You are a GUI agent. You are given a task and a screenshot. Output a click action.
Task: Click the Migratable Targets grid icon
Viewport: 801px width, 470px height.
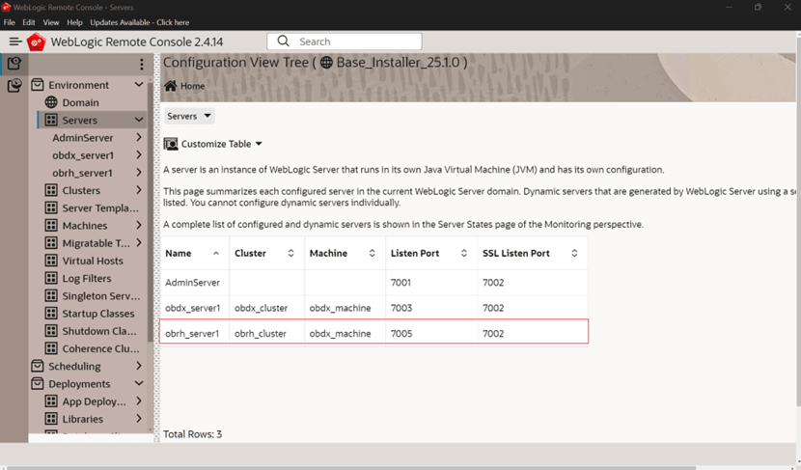[x=51, y=243]
